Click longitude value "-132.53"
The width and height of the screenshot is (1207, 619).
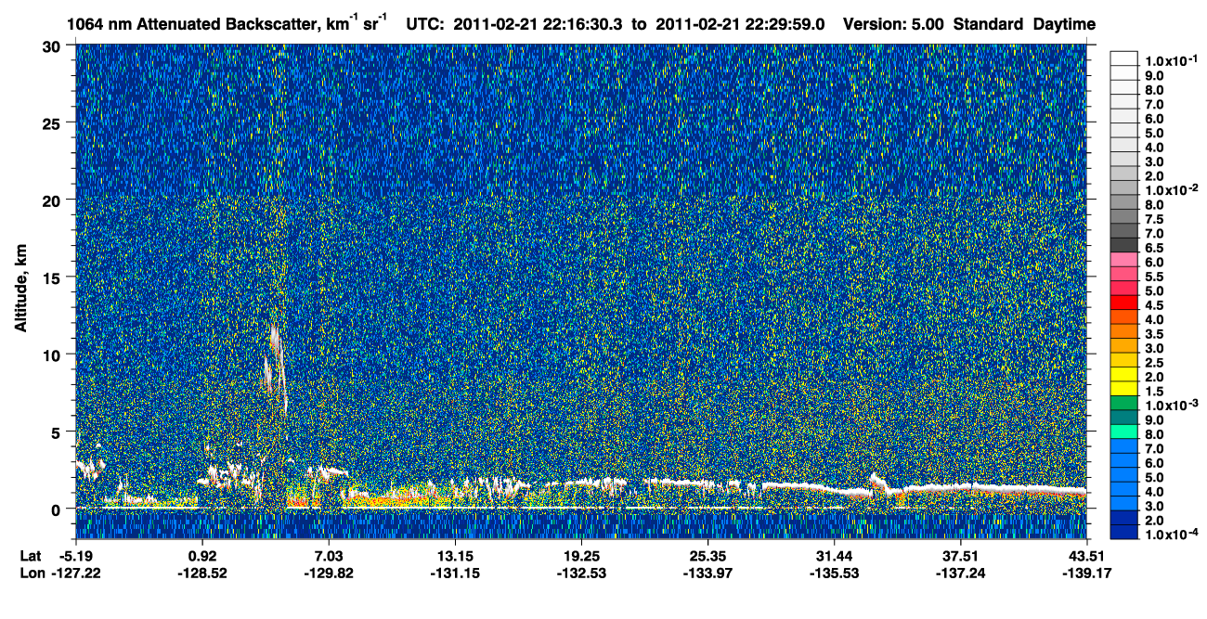point(581,573)
